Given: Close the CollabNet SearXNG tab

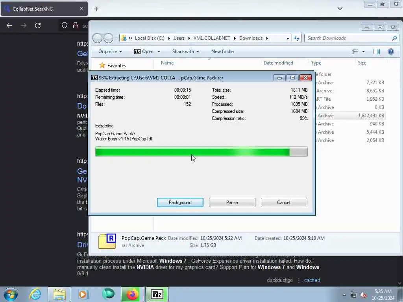Looking at the screenshot, I should (x=81, y=9).
